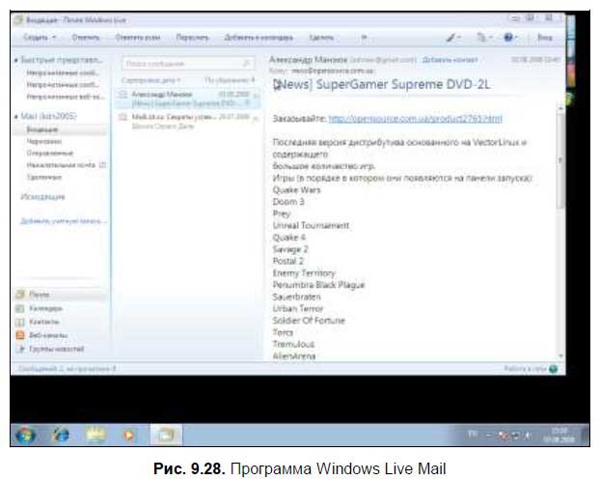
Task: Click first unread quick view item
Action: coord(63,72)
